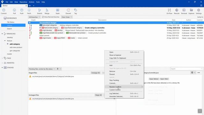
Task: Close the demo repository tab
Action: (26, 6)
